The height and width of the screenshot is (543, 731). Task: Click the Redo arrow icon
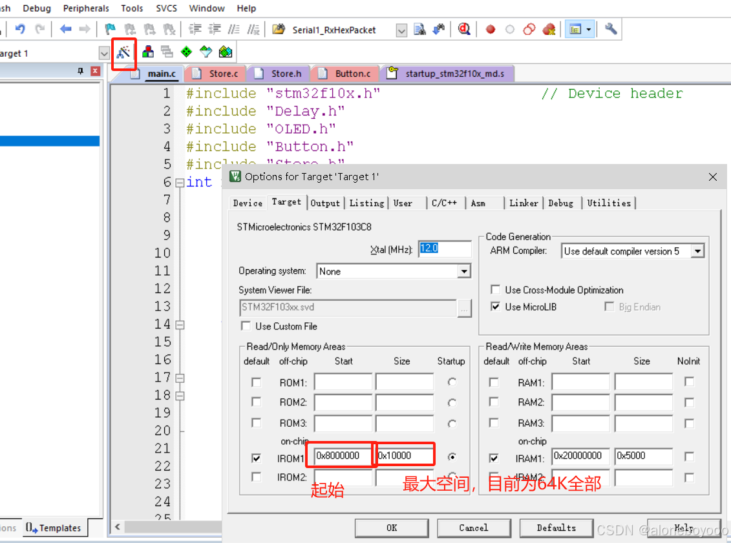coord(40,29)
